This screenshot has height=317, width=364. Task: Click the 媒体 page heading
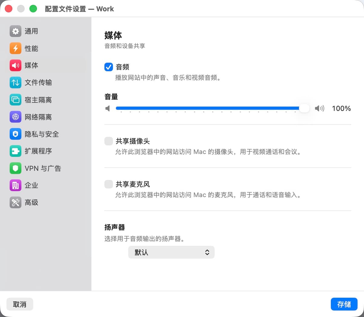[113, 35]
